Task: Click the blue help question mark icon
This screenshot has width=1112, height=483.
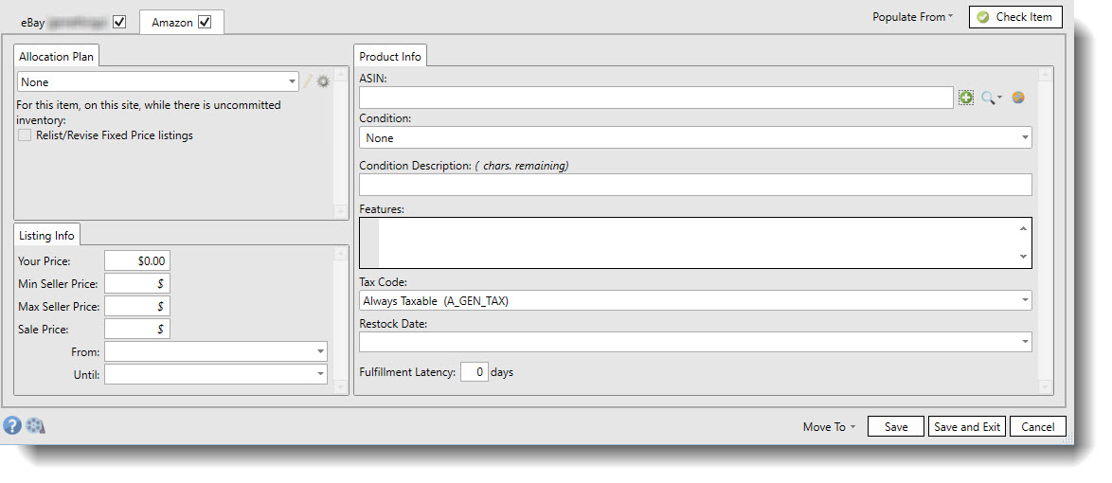Action: (x=12, y=425)
